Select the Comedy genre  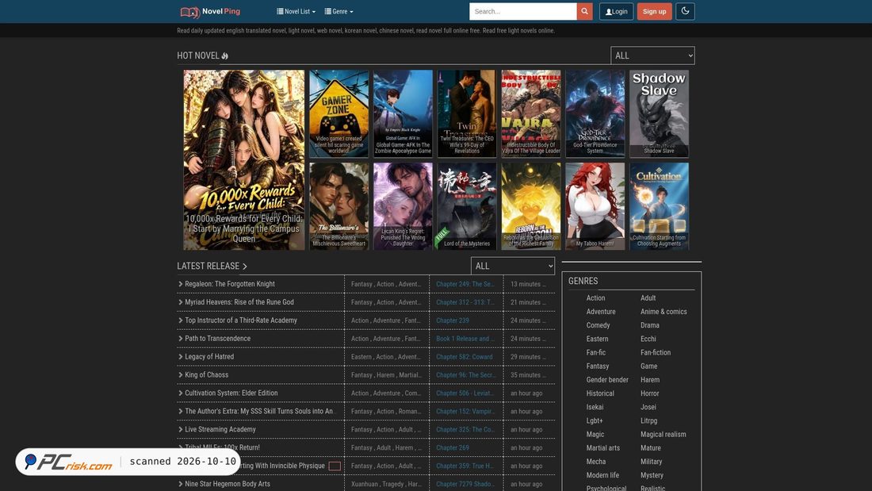tap(598, 325)
